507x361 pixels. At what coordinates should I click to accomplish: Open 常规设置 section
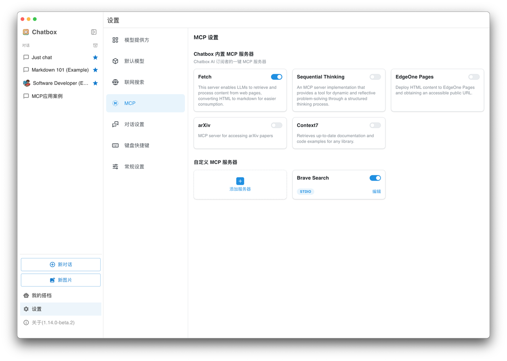[x=145, y=166]
